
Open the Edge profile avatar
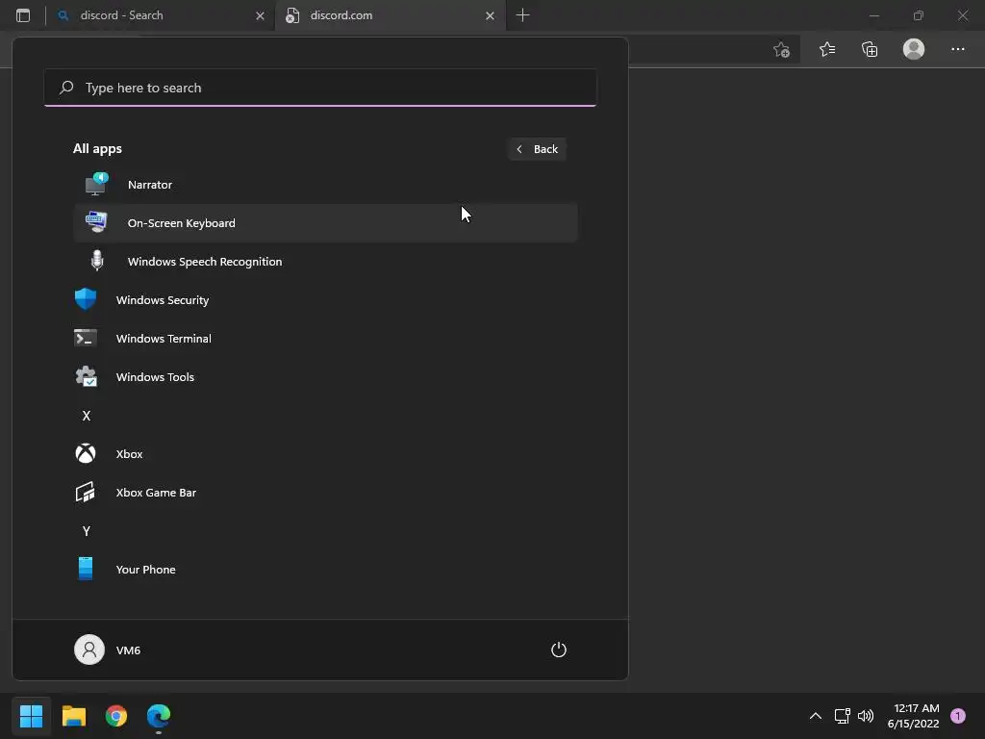(914, 49)
